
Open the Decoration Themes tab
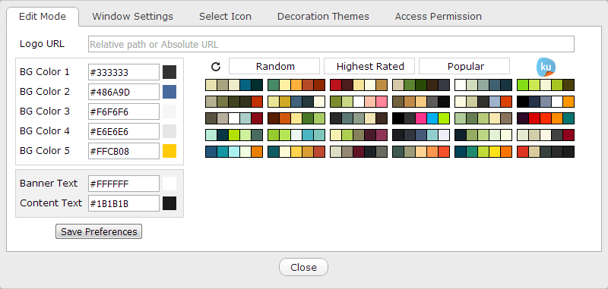click(x=324, y=17)
